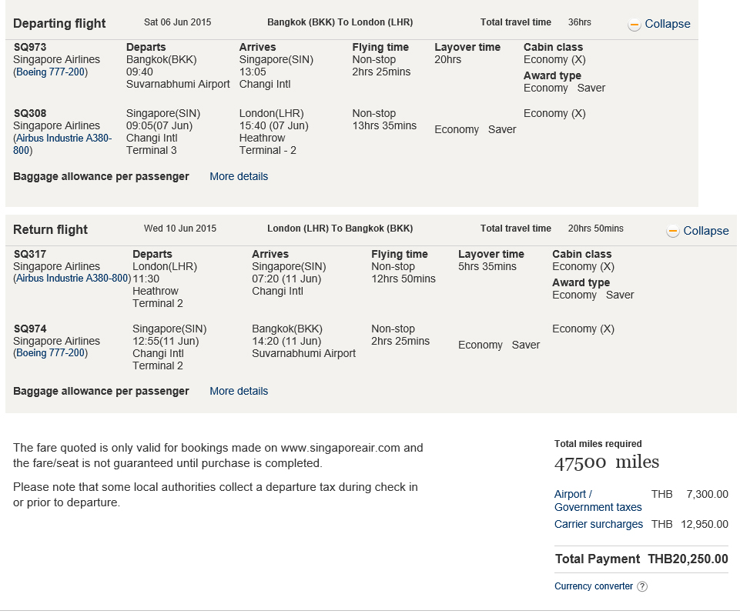Screen dimensions: 740x614
Task: Open Boeing 777-200 aircraft link for SQ974
Action: [x=52, y=353]
